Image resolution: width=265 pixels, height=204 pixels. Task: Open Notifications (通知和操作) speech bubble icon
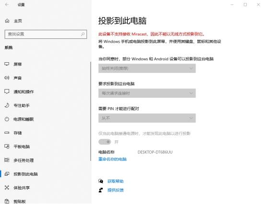tap(7, 91)
